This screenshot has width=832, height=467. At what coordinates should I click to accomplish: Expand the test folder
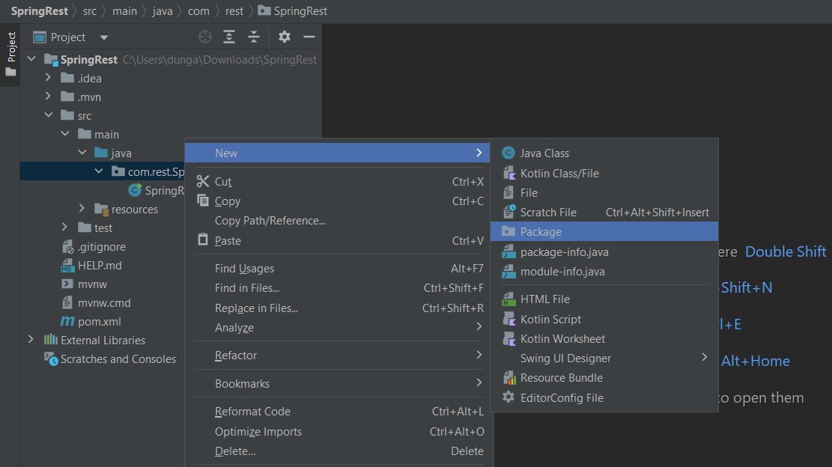click(x=64, y=227)
